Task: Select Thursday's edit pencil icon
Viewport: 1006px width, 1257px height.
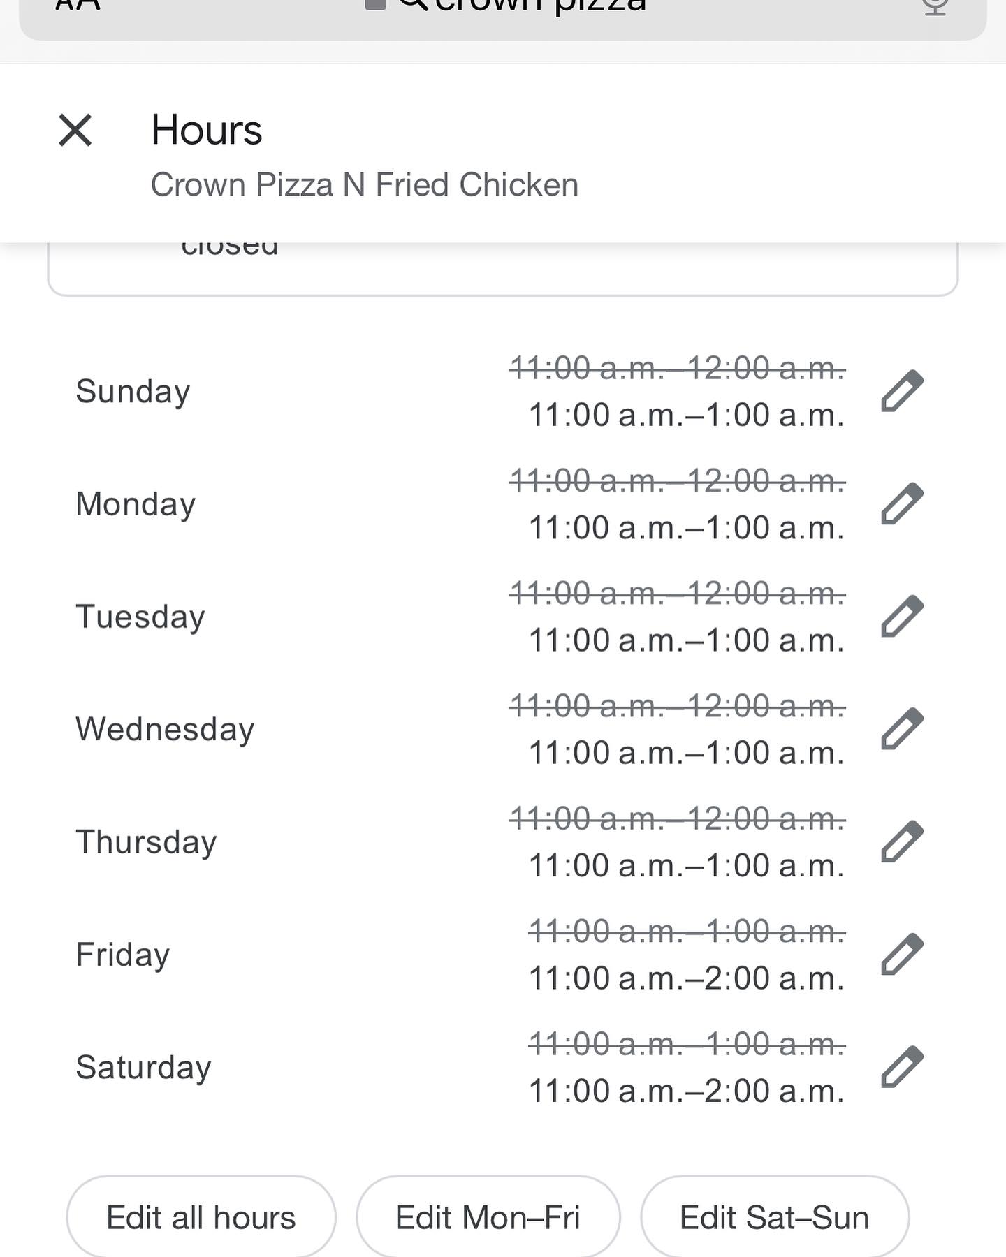Action: click(902, 841)
